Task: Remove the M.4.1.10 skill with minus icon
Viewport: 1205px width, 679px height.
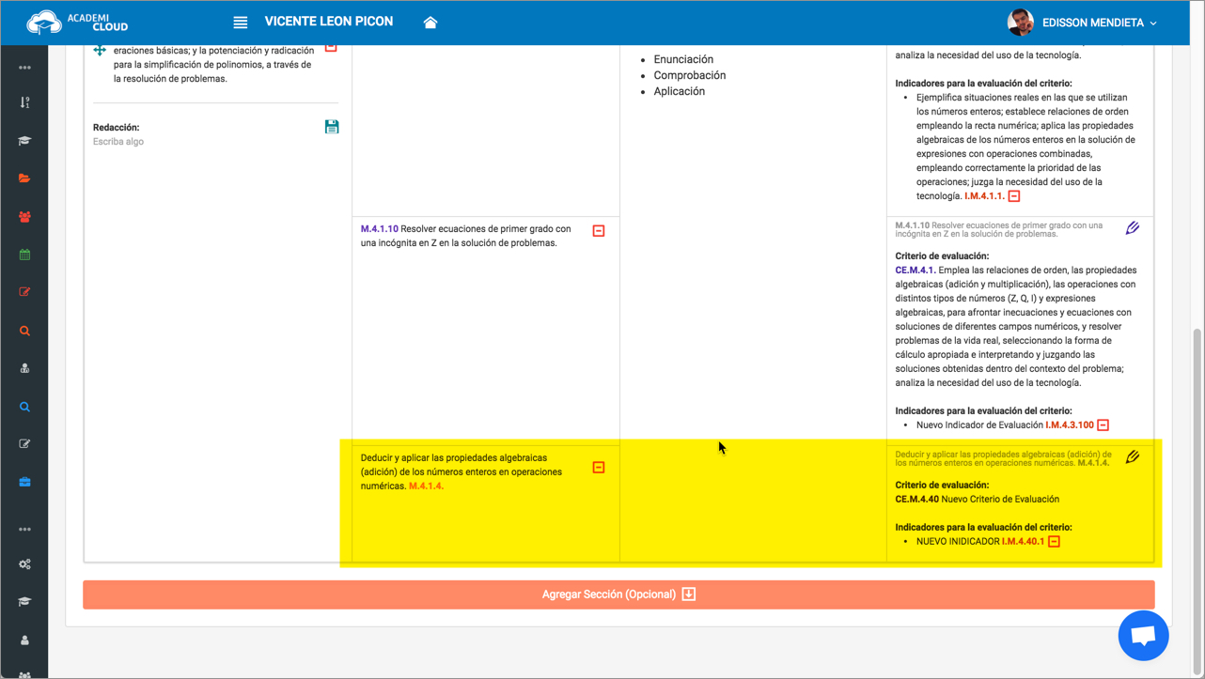Action: [599, 231]
